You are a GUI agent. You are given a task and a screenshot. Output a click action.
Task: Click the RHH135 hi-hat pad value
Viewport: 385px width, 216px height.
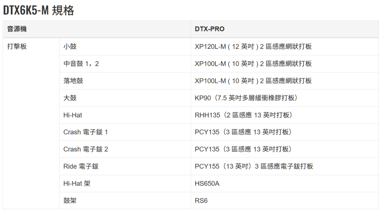coord(243,115)
